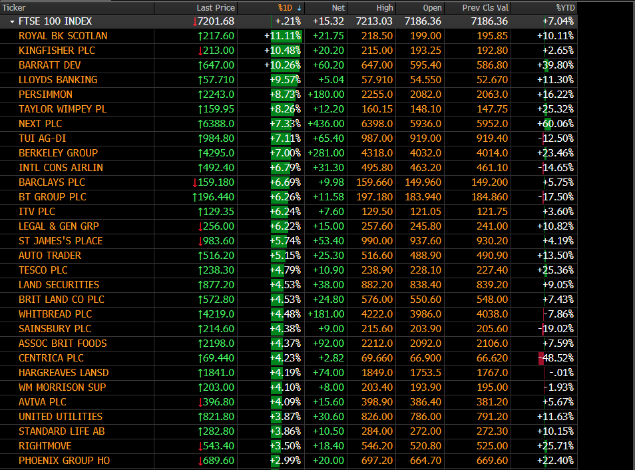Collapse the FTSE 100 INDEX group
The image size is (635, 470).
point(12,21)
